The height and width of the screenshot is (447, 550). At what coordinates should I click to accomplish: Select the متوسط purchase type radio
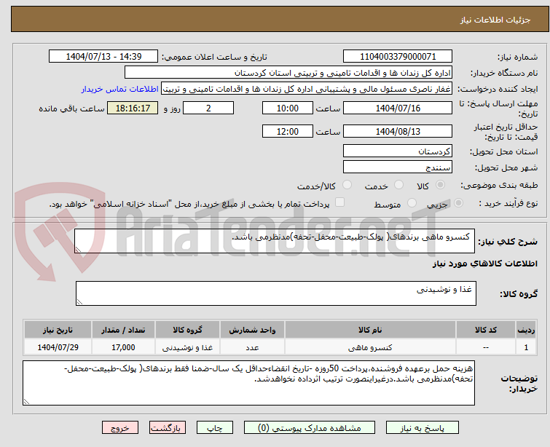point(412,203)
